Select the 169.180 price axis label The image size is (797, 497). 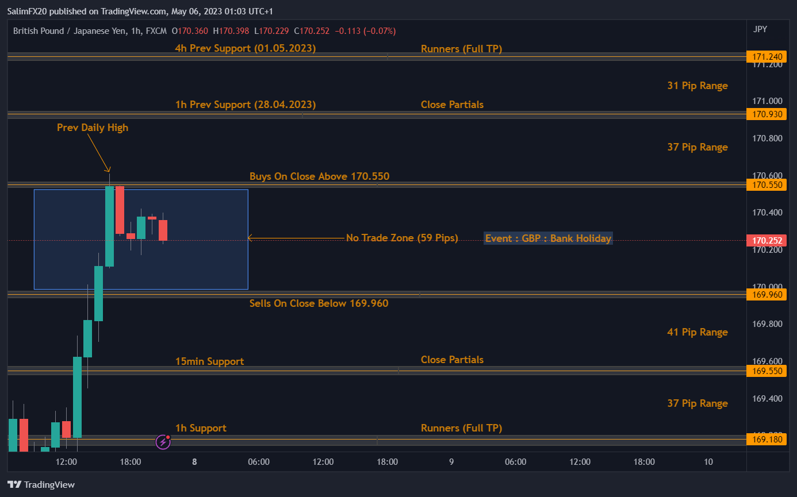pyautogui.click(x=765, y=440)
